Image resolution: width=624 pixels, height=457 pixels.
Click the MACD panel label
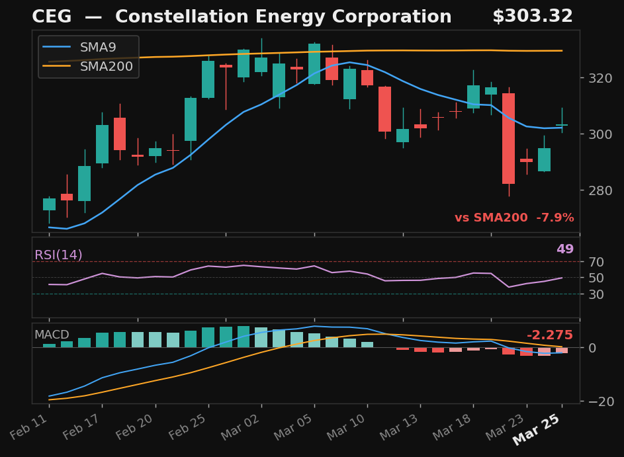[52, 335]
